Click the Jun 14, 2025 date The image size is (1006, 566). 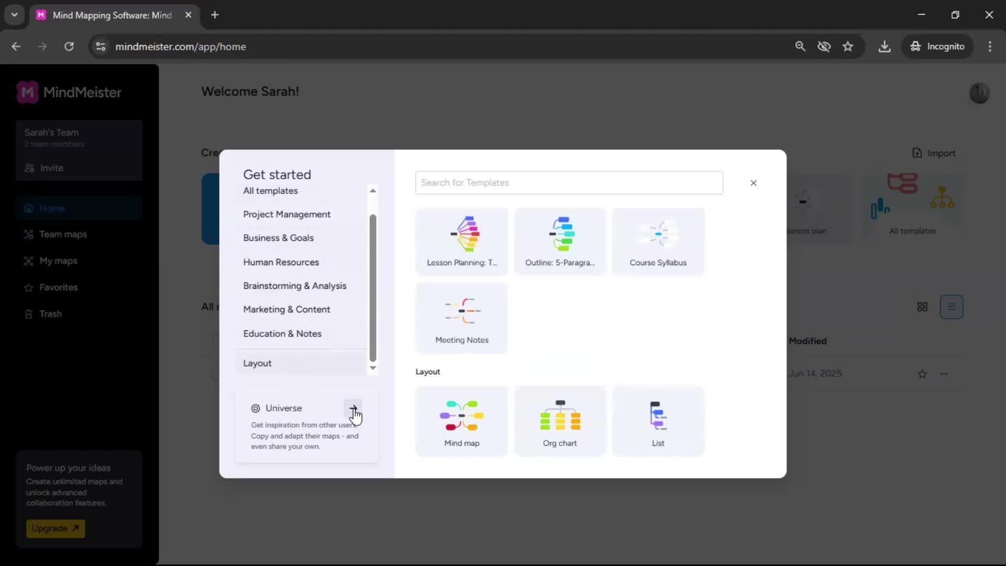click(x=815, y=374)
